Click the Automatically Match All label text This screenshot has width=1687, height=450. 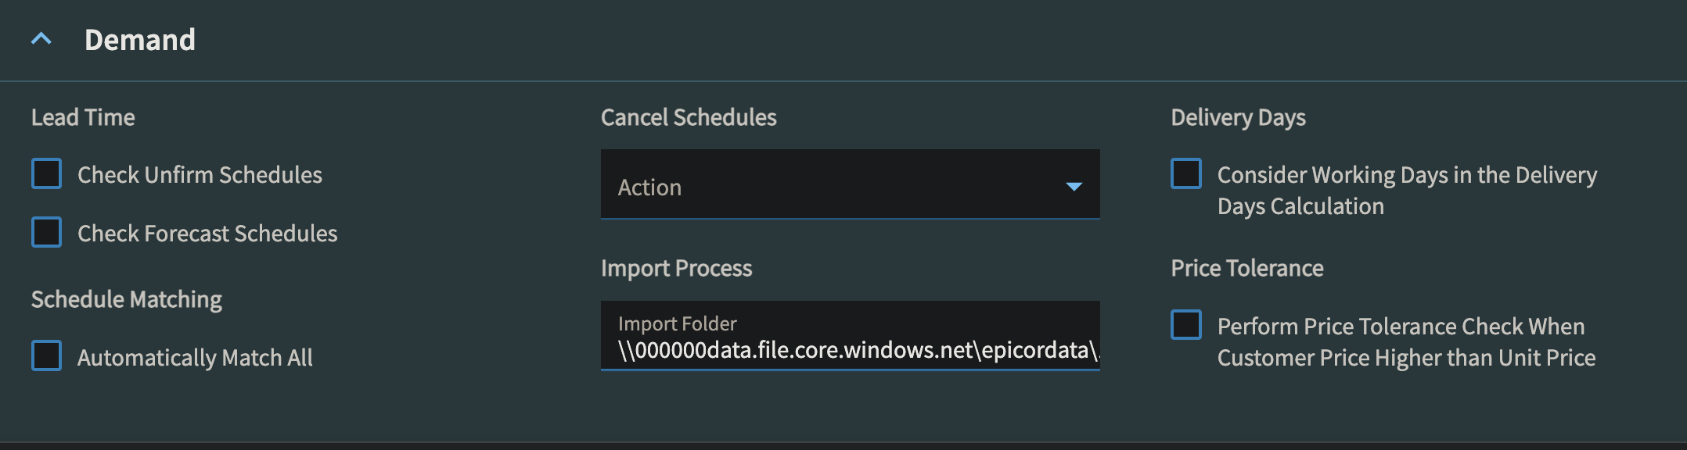tap(195, 358)
